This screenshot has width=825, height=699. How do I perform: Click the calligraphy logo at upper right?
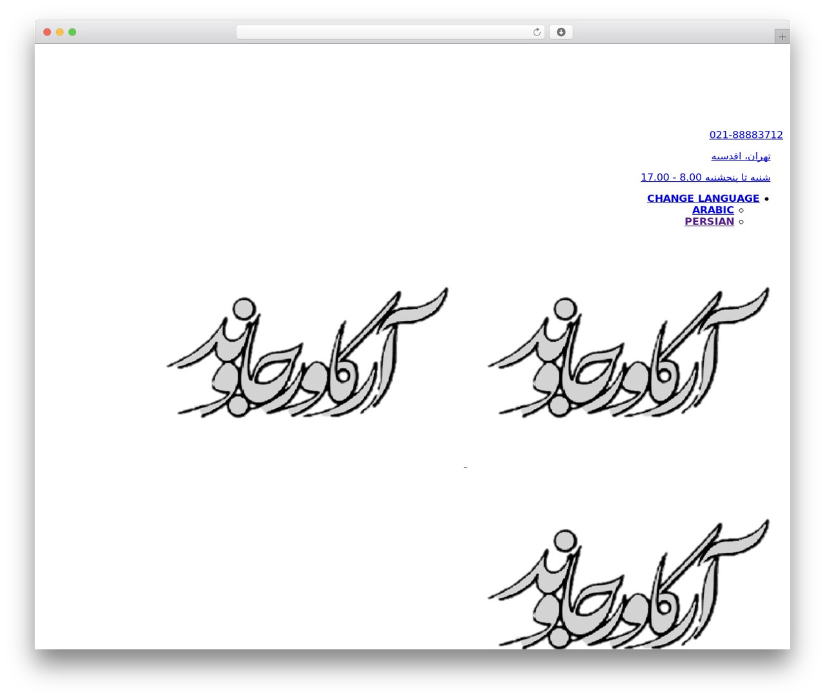pos(628,352)
